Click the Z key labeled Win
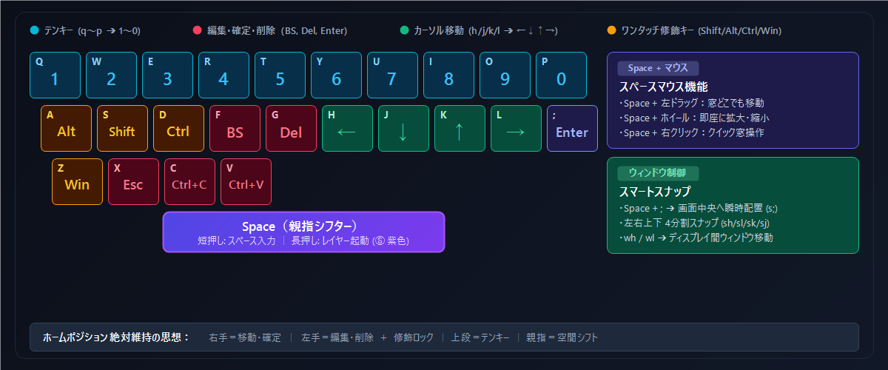Screen dimensions: 888x370 [77, 182]
